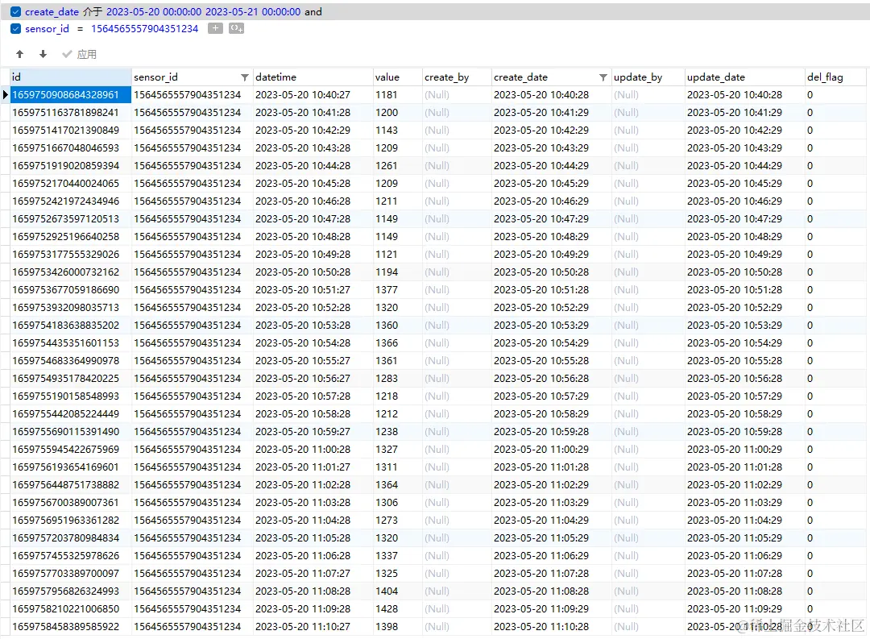Select id cell 1659754183638835202
The image size is (870, 639).
[x=70, y=326]
